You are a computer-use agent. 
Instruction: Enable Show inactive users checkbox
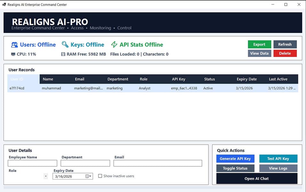100,176
